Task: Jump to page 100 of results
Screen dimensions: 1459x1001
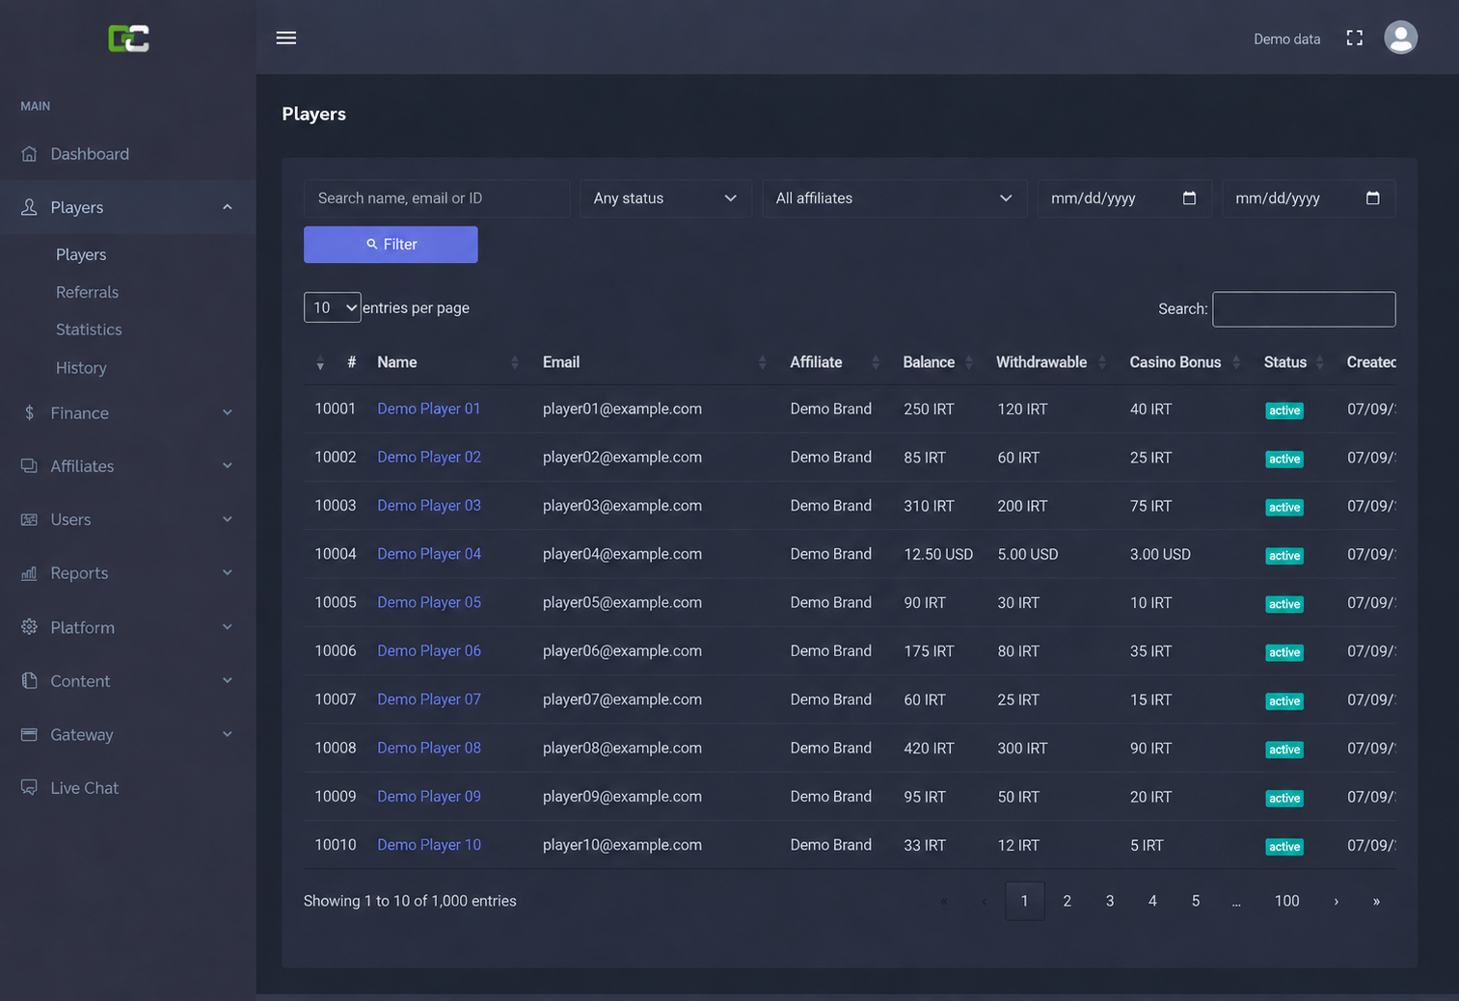Action: click(1287, 901)
